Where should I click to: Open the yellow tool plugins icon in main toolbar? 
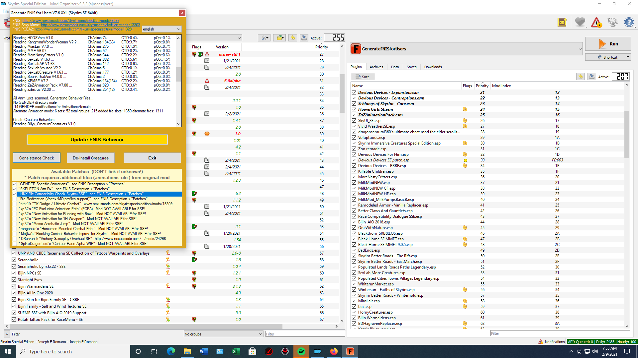coord(562,22)
